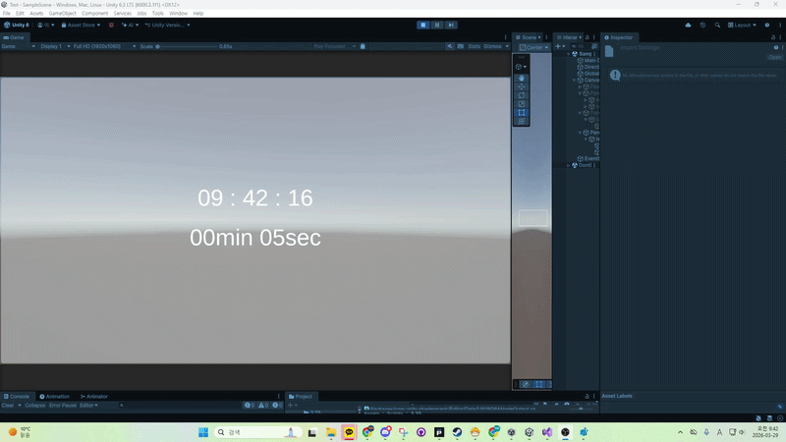The width and height of the screenshot is (786, 442).
Task: Open the Display 1 dropdown
Action: coord(55,46)
